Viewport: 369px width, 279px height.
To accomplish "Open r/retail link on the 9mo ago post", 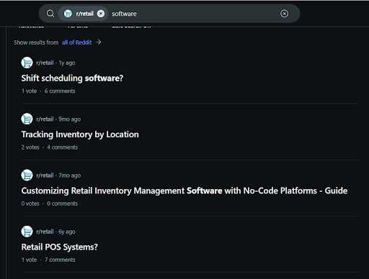I will click(x=45, y=119).
